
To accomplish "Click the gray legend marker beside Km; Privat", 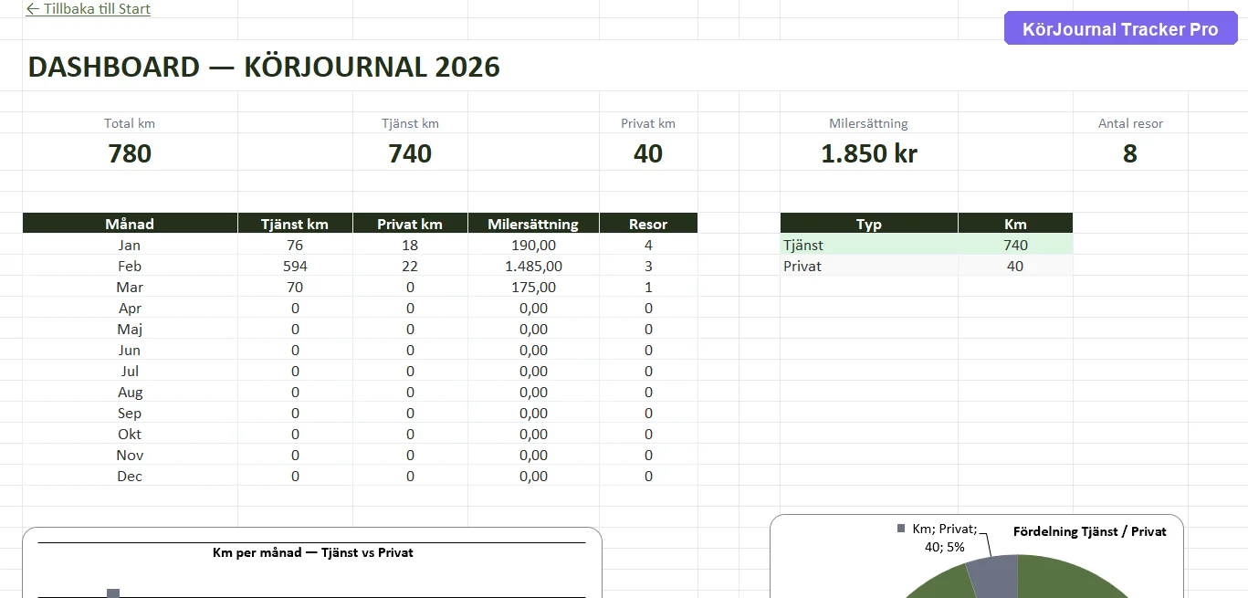I will pos(901,529).
